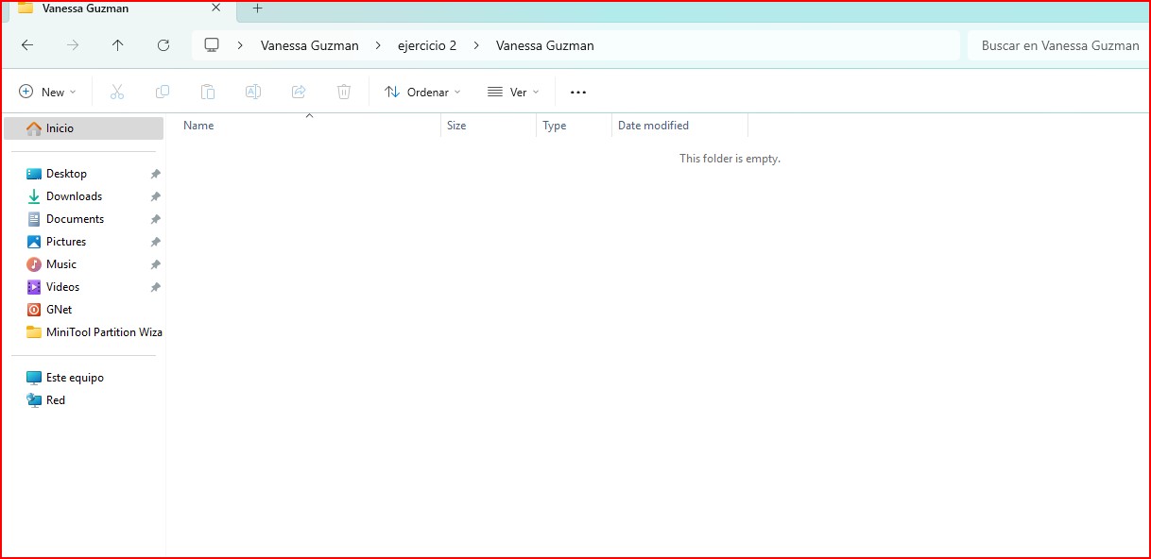Click the Date modified column header

coord(653,126)
